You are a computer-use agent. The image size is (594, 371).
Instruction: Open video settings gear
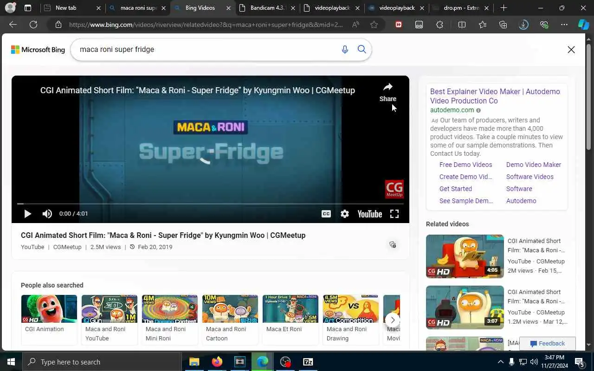click(x=345, y=214)
